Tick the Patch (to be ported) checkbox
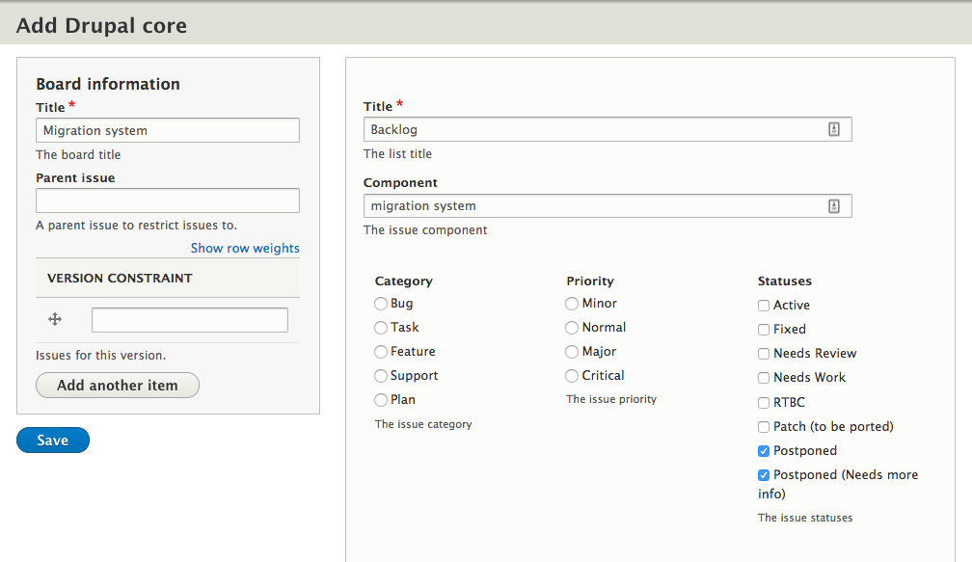Screen dimensions: 972x562 tap(764, 427)
